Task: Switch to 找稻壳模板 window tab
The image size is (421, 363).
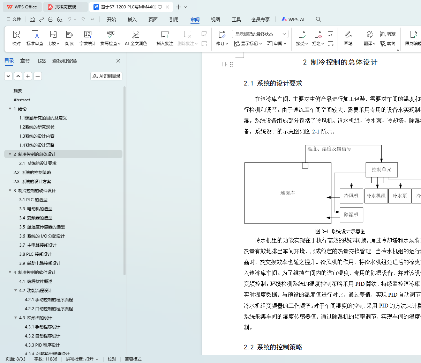Action: (65, 7)
